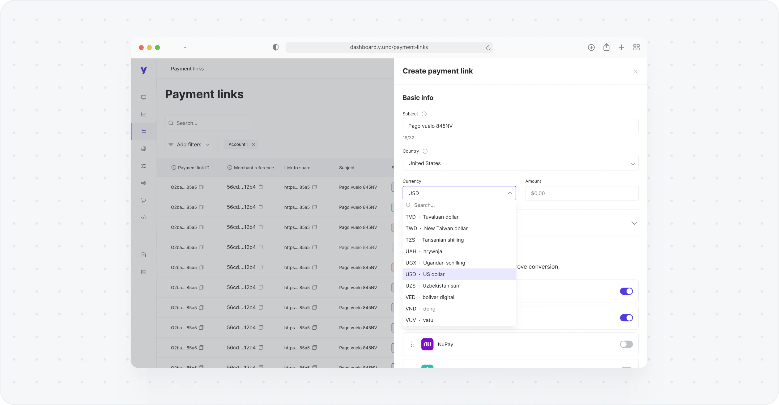Click the Amount input field

click(581, 193)
